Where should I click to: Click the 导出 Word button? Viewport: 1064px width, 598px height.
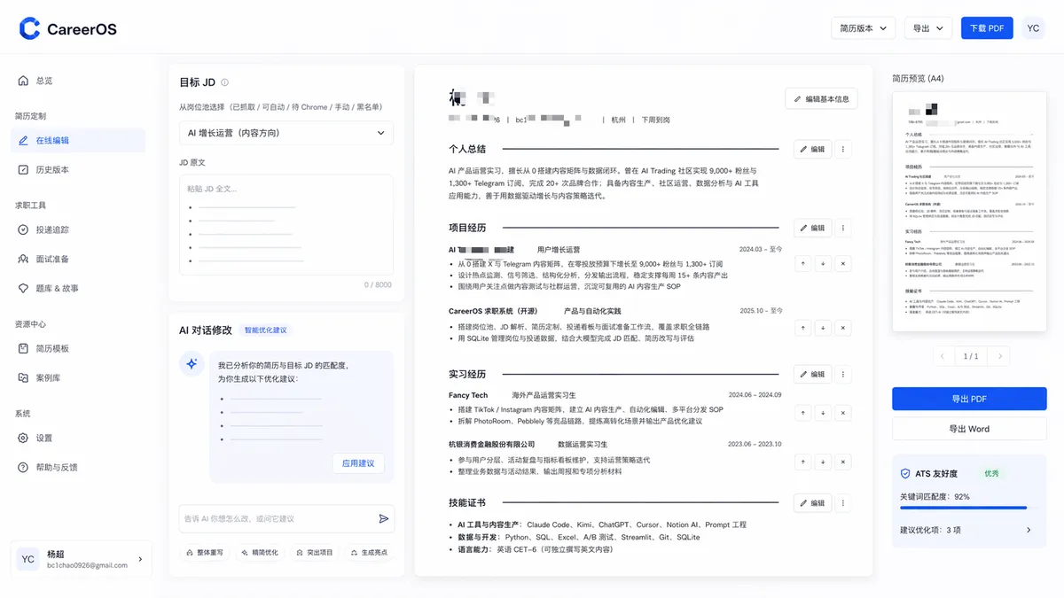pos(969,429)
